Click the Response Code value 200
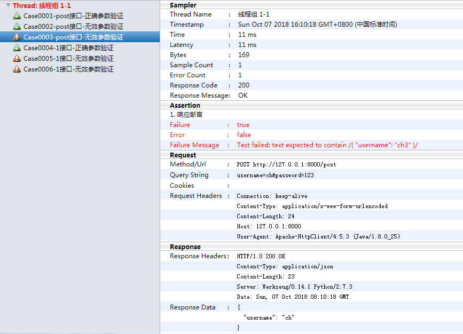 click(x=244, y=85)
